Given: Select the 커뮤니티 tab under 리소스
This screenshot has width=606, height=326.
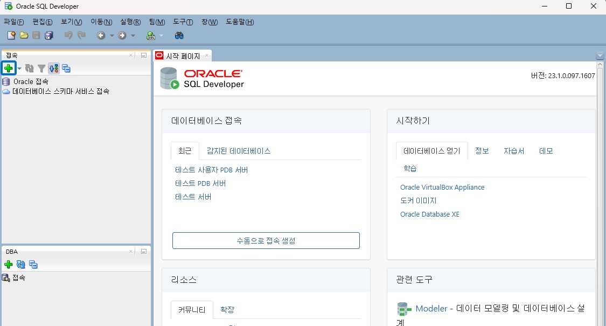Looking at the screenshot, I should (192, 310).
